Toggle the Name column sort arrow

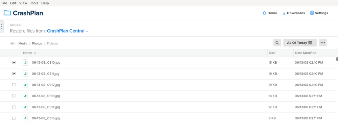pyautogui.click(x=35, y=53)
